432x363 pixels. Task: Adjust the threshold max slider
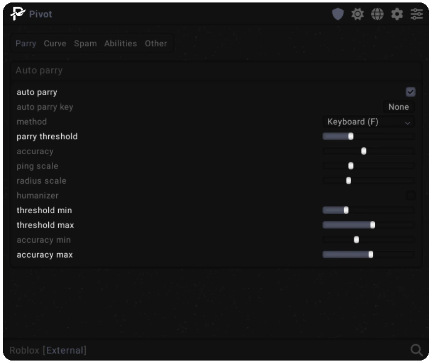pyautogui.click(x=369, y=225)
